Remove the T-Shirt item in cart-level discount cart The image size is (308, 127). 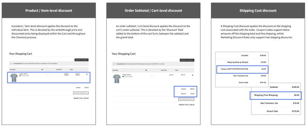click(x=192, y=75)
